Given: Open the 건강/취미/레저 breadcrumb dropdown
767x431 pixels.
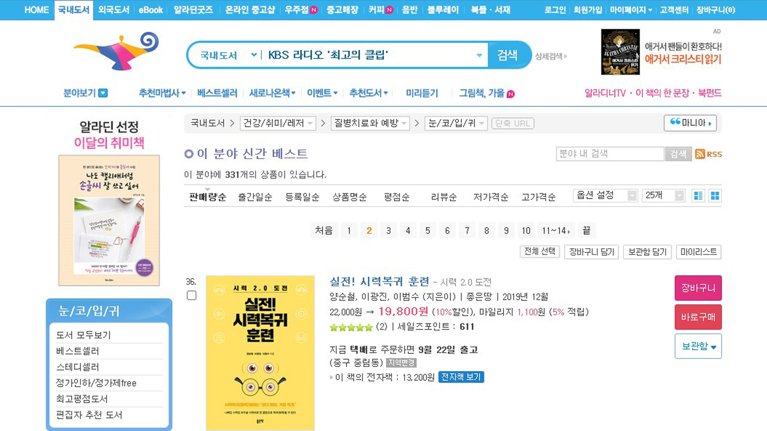Looking at the screenshot, I should [x=278, y=123].
